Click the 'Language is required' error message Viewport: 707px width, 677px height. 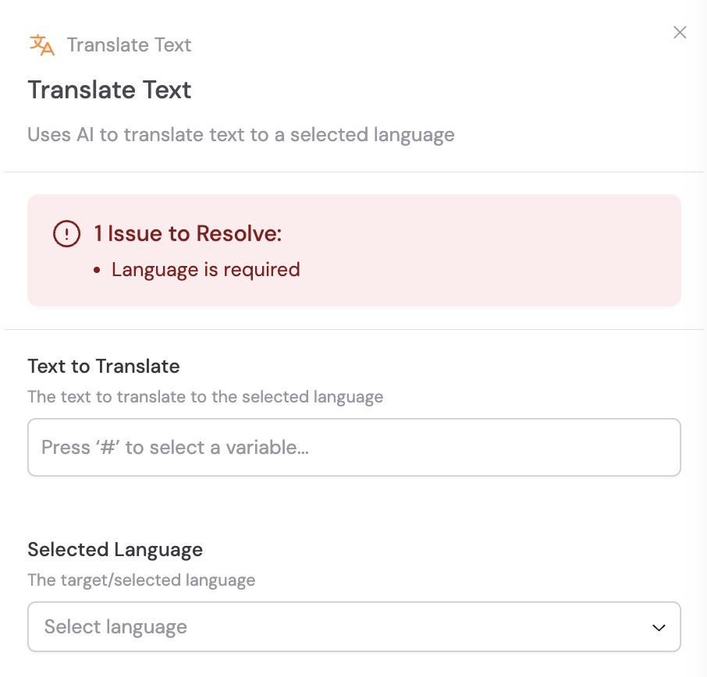coord(206,269)
